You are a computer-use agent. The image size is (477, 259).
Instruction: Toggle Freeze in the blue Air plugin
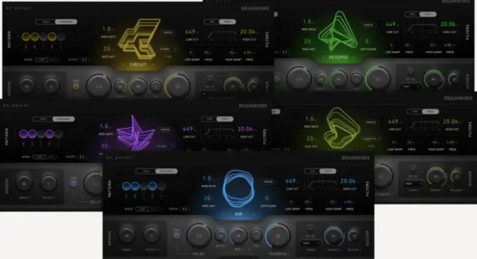click(x=267, y=181)
